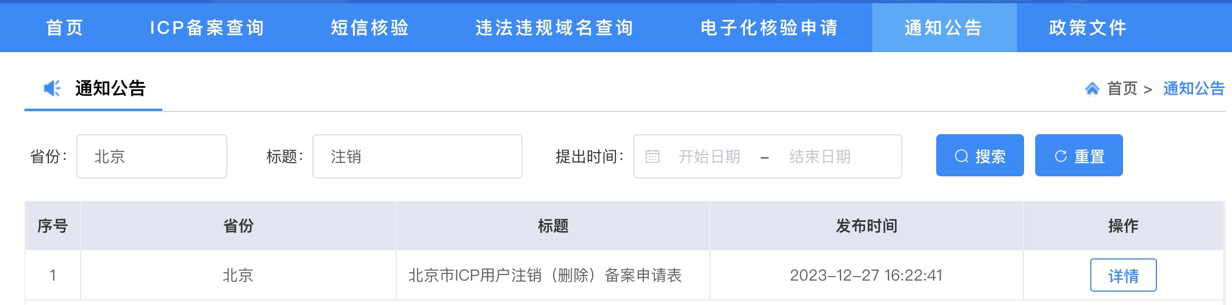The height and width of the screenshot is (305, 1232).
Task: Go to 首页 in the top navigation
Action: point(64,28)
